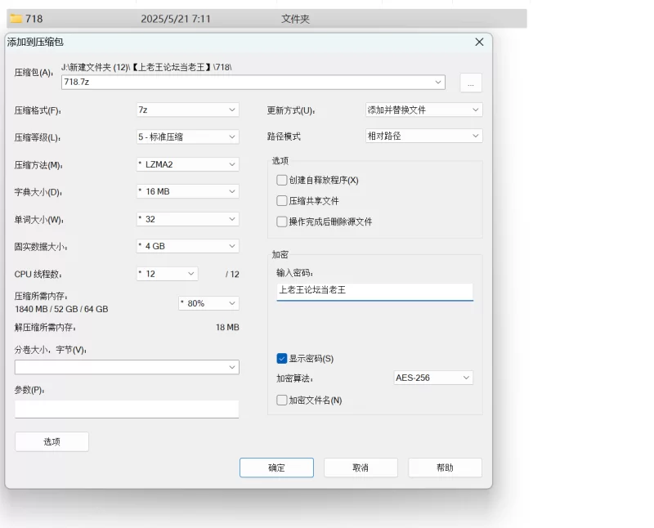The image size is (654, 528).
Task: Open the browse button next to archive name
Action: 471,83
